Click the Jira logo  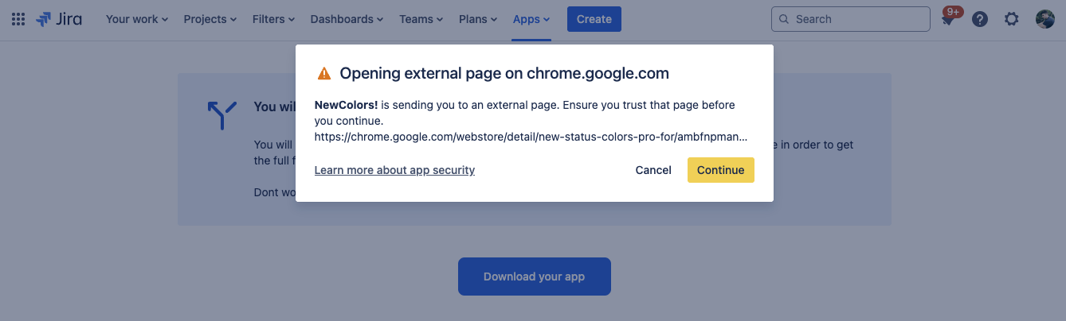tap(59, 19)
